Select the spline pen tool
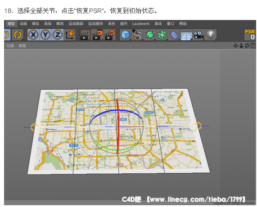The image size is (257, 207). tap(138, 35)
